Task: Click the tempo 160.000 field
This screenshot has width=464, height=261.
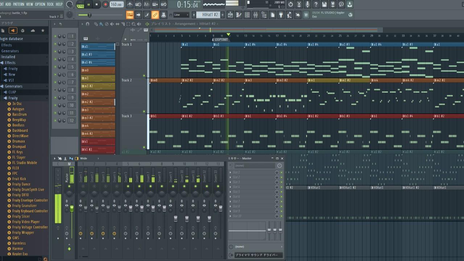Action: click(116, 4)
